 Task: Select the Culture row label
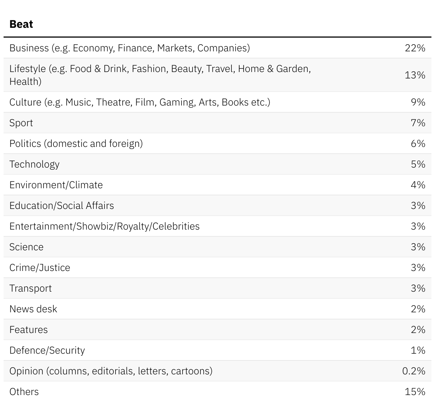tap(139, 102)
